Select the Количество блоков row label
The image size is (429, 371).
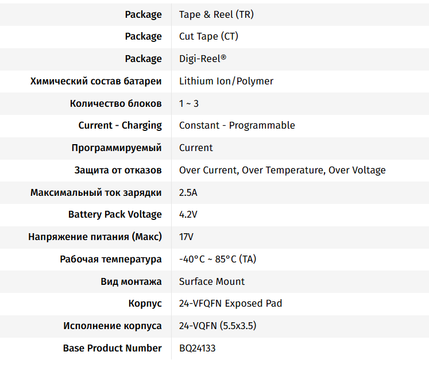pos(115,103)
